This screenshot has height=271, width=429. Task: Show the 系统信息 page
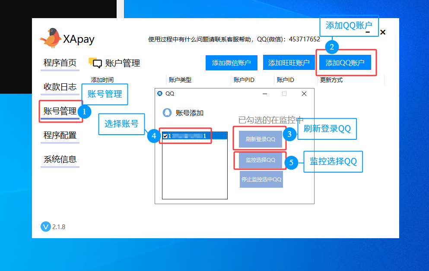point(60,159)
